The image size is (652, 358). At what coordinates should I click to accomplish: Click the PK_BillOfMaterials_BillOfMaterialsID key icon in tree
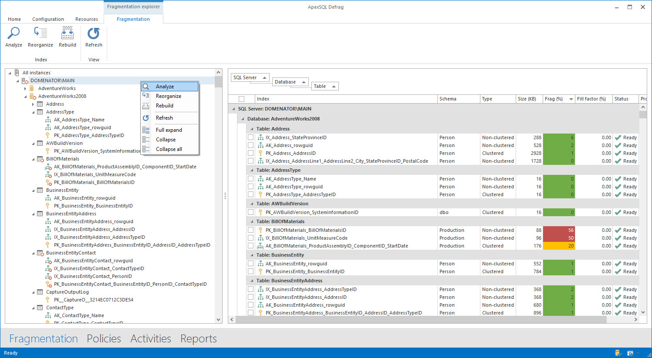49,182
